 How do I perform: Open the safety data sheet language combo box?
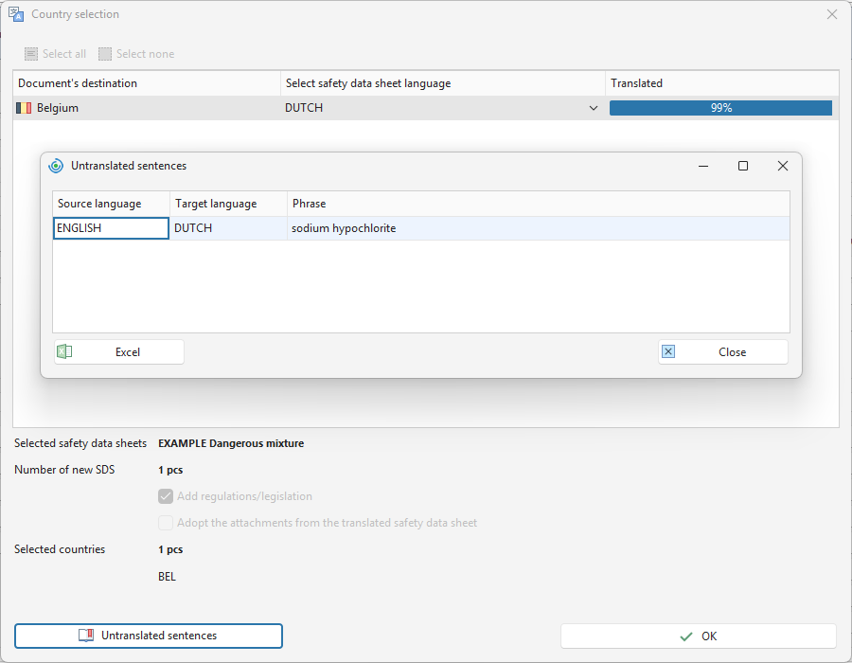pyautogui.click(x=442, y=108)
